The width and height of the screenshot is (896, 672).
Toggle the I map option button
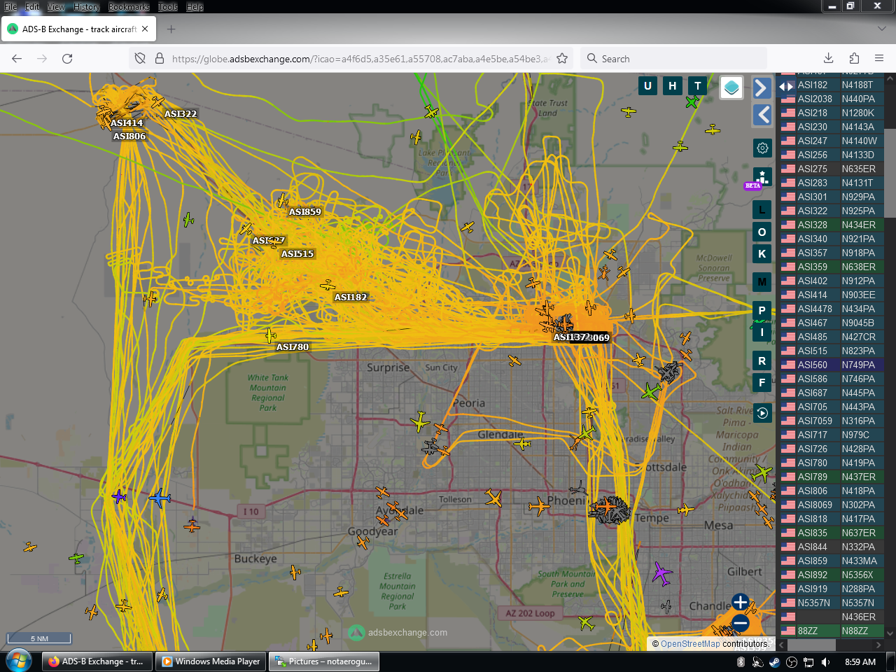click(x=762, y=332)
